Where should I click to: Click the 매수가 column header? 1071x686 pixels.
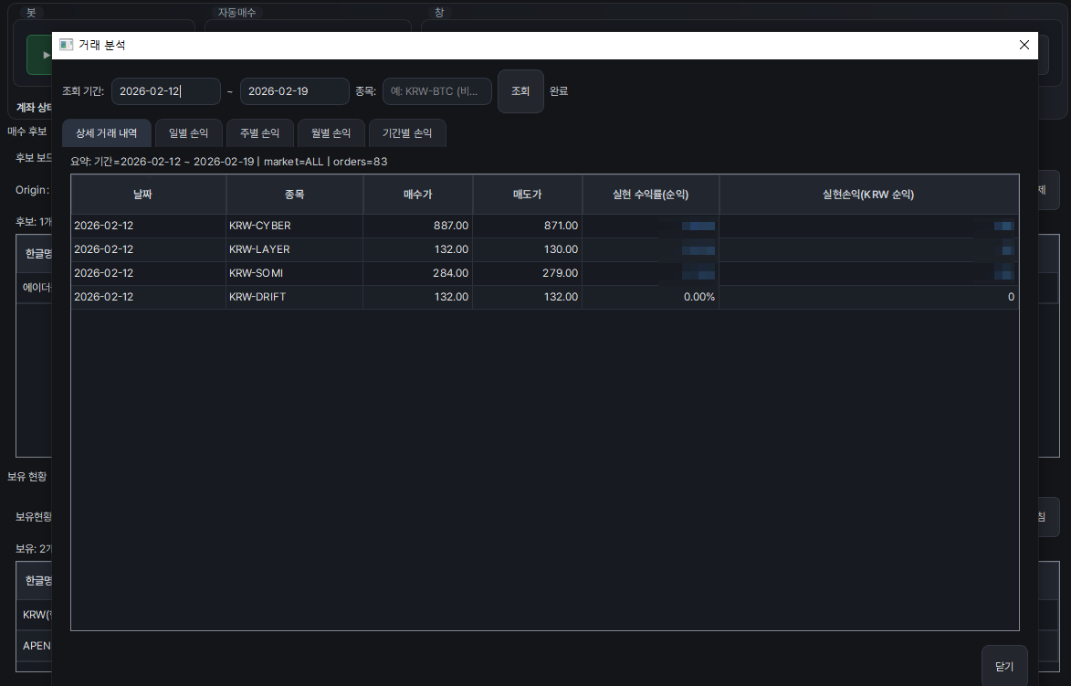tap(417, 195)
